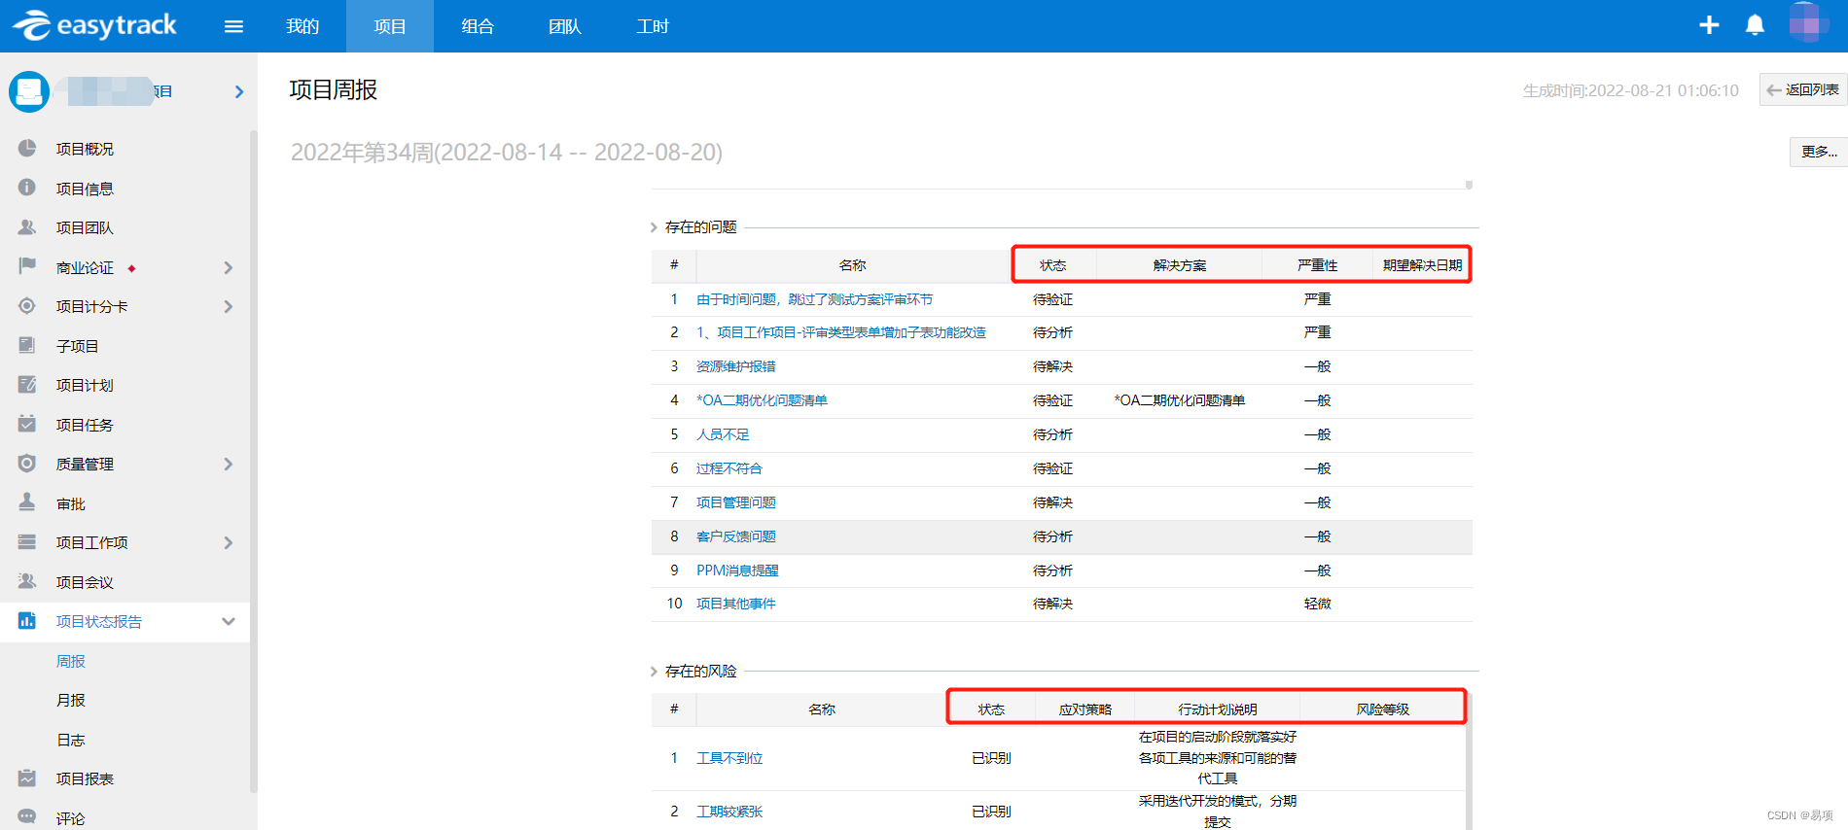
Task: Open the notification bell
Action: pos(1755,25)
